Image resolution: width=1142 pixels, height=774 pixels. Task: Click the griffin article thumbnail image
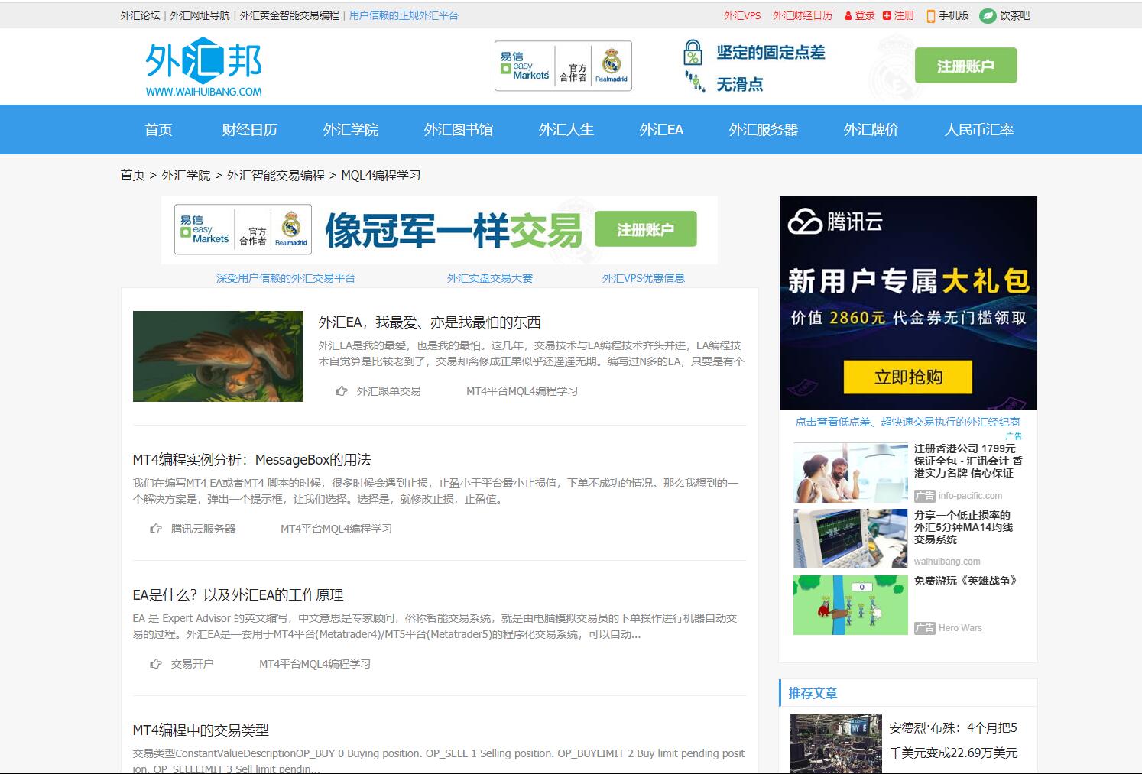point(218,356)
